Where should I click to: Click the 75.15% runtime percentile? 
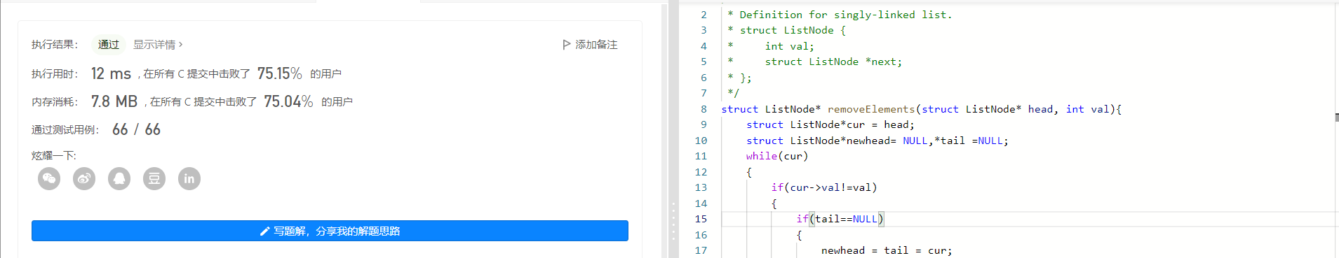point(280,73)
